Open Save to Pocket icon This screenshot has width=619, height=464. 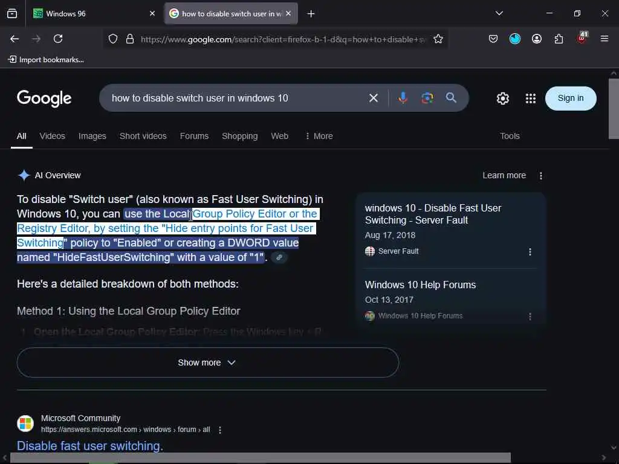[493, 39]
